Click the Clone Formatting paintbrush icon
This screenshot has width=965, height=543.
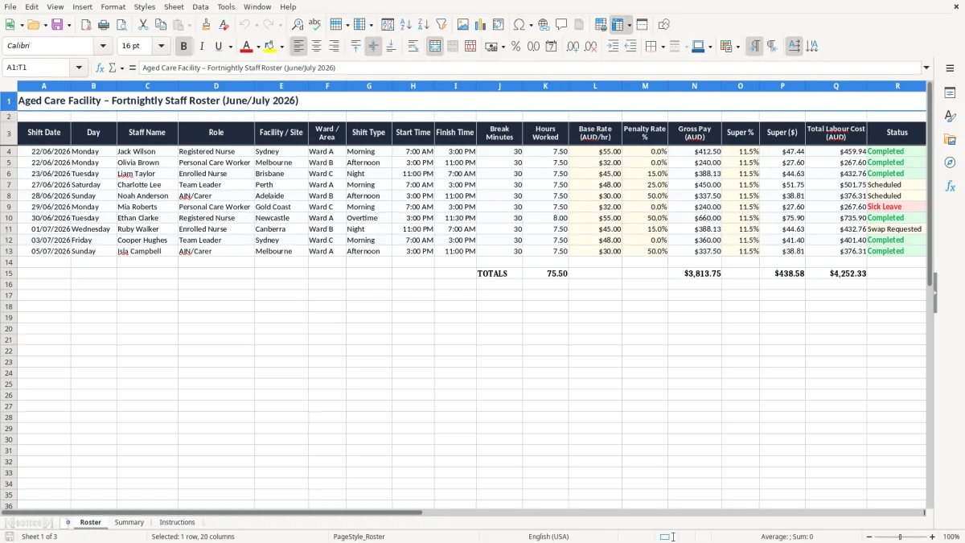[x=206, y=24]
